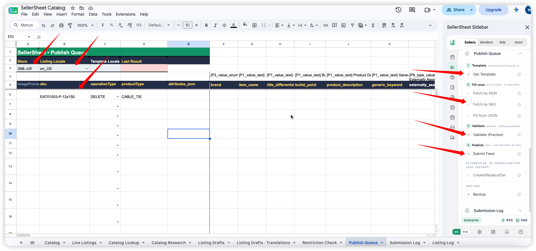536x251 pixels.
Task: Star the SellerSheet Catalog document
Action: [x=73, y=8]
